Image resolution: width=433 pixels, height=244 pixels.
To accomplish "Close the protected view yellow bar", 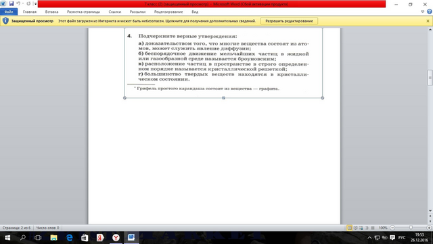I will point(428,21).
